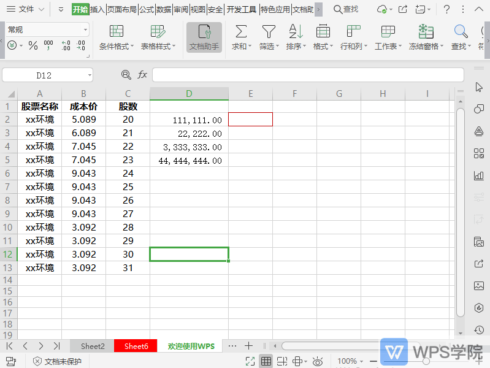The height and width of the screenshot is (368, 490).
Task: Open the zoom 100% dropdown
Action: click(351, 361)
